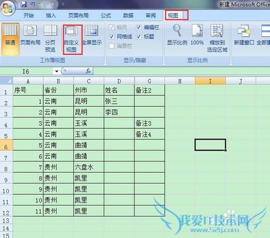Viewport: 270px width, 238px height.
Task: Select column I header
Action: pyautogui.click(x=210, y=81)
